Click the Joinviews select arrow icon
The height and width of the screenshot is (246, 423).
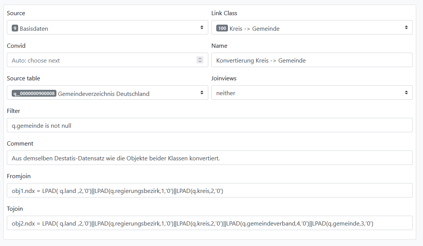pos(406,93)
